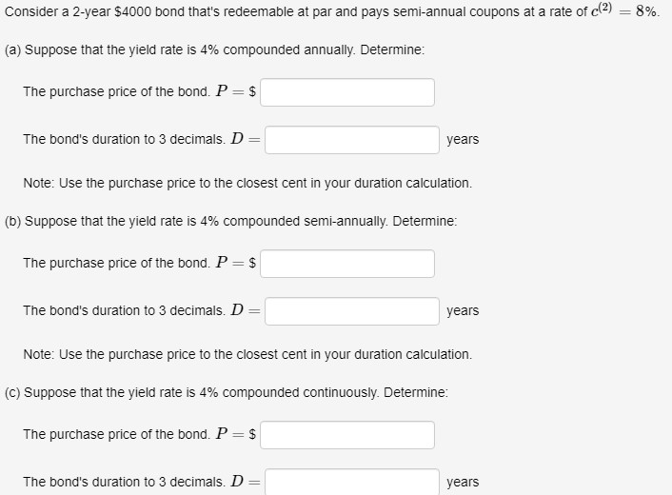Viewport: 672px width, 495px height.
Task: Click 'The purchase price of the bond' label in part (c)
Action: click(116, 434)
